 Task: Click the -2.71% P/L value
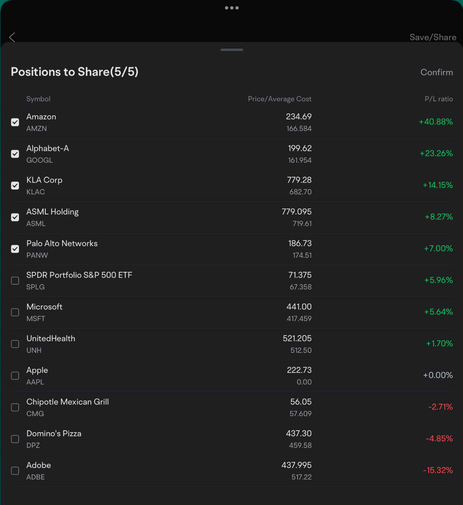click(440, 407)
